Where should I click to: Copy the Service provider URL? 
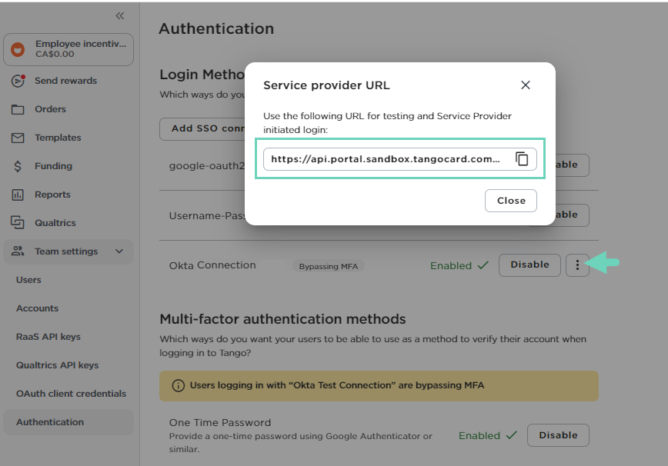(x=523, y=159)
